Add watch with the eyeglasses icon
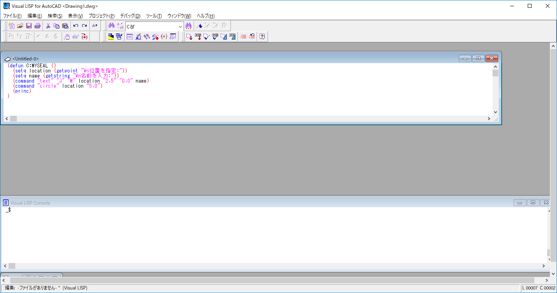557x293 pixels. click(75, 37)
